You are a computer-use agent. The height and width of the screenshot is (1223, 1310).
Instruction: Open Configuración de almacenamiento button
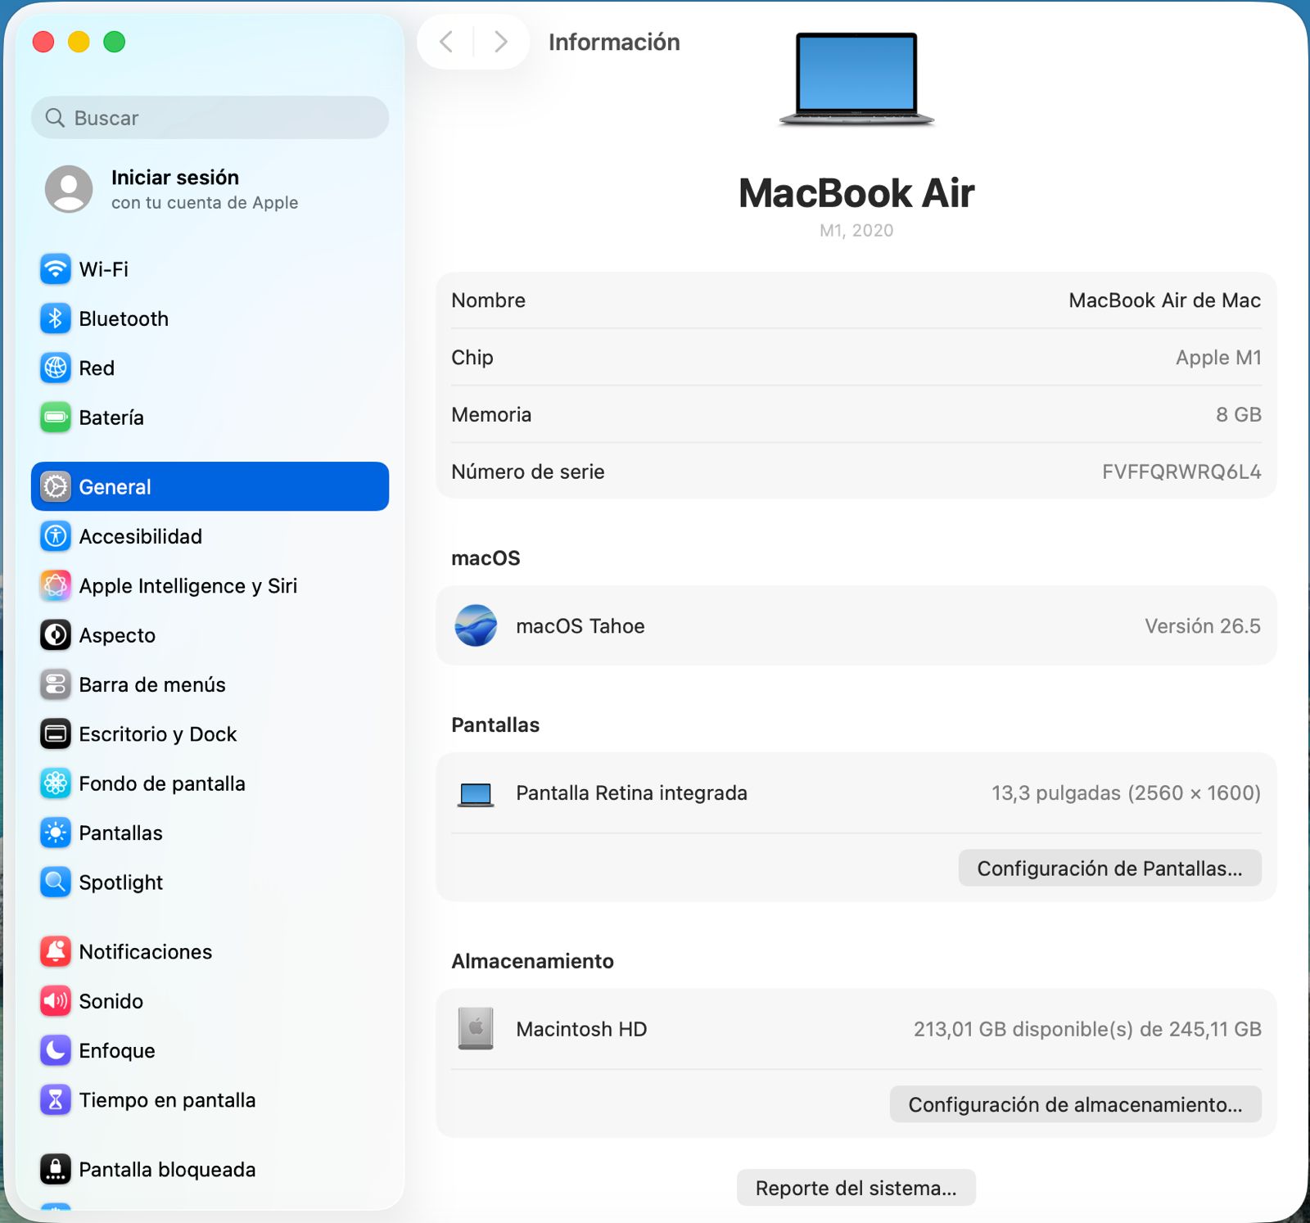[x=1075, y=1105]
